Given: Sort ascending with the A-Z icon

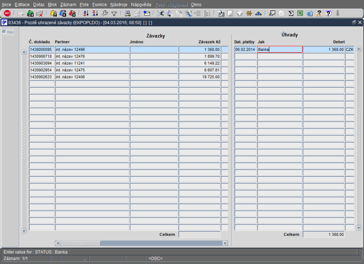Looking at the screenshot, I should point(86,14).
